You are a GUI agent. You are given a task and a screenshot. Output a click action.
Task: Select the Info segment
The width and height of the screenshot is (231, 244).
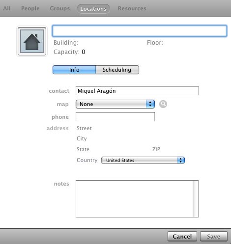coord(74,70)
